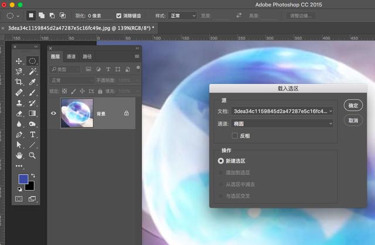375x245 pixels.
Task: Open the 文档 document dropdown
Action: pyautogui.click(x=282, y=111)
